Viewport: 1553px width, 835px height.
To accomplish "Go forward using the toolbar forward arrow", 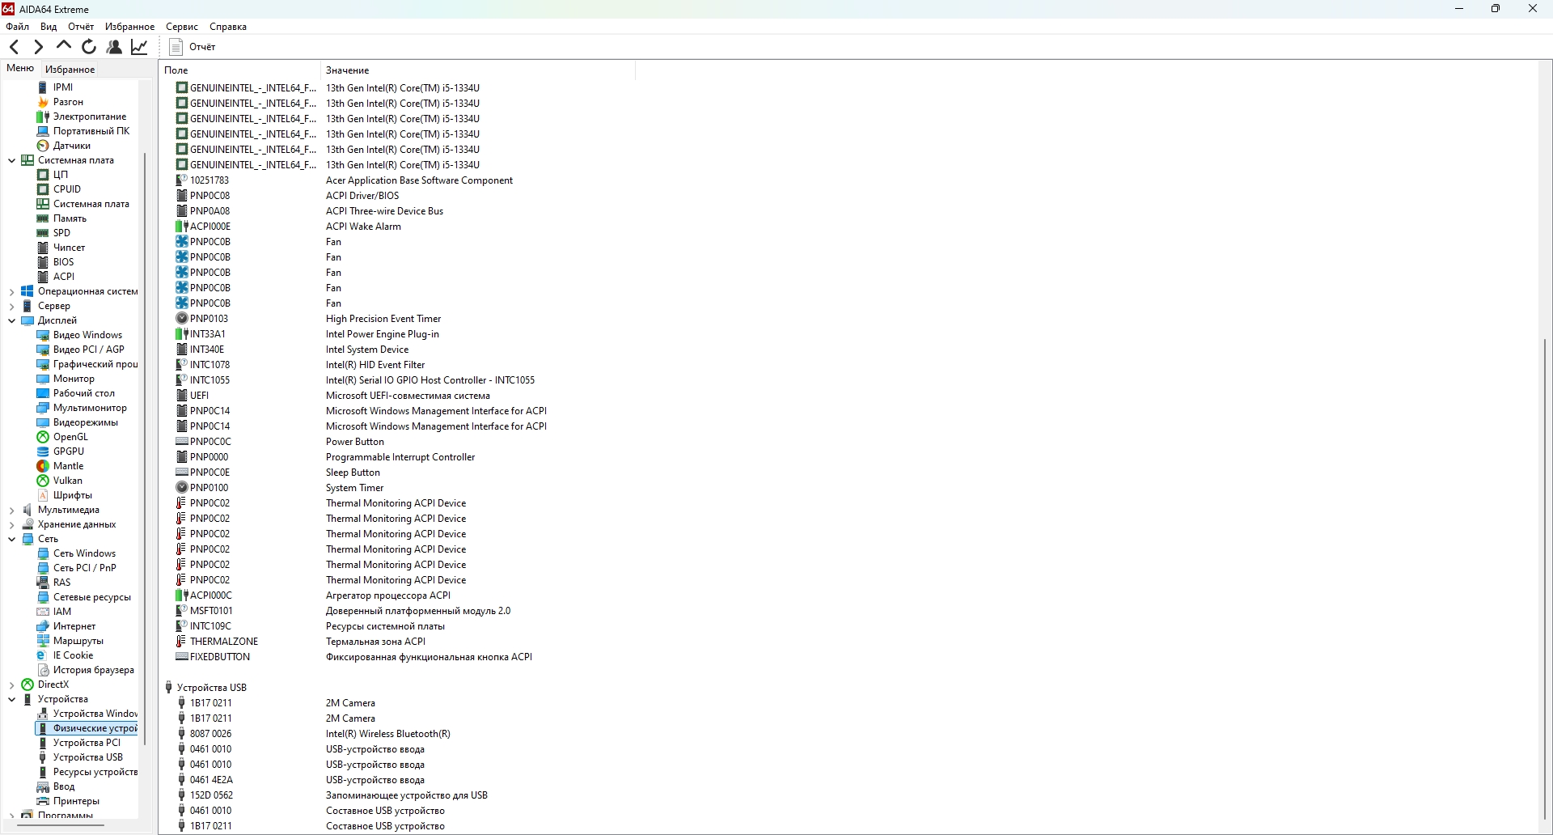I will (39, 47).
